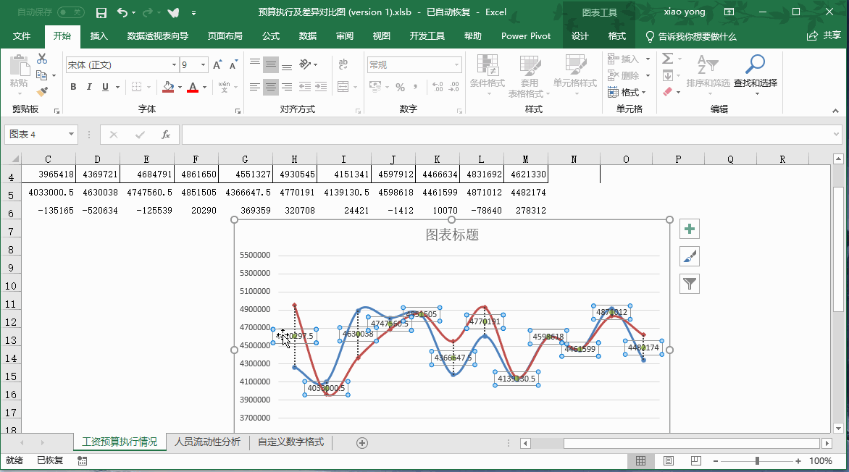Click the 告诉我你想要做什么 search box
This screenshot has width=849, height=472.
[691, 37]
